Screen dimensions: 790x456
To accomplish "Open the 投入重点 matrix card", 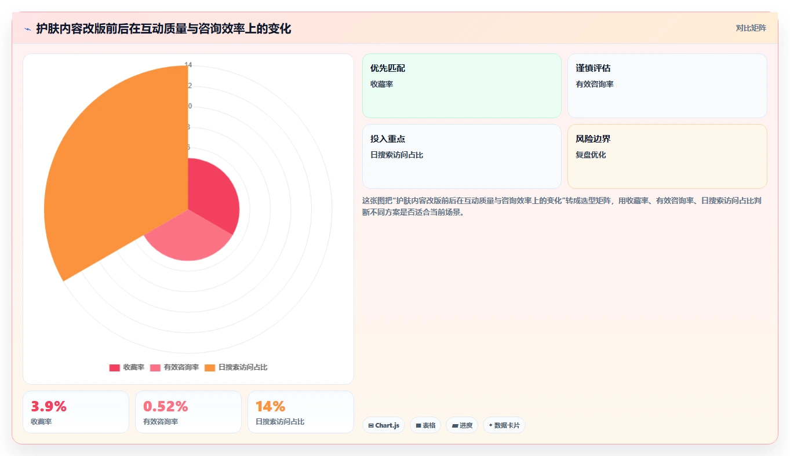I will (462, 156).
